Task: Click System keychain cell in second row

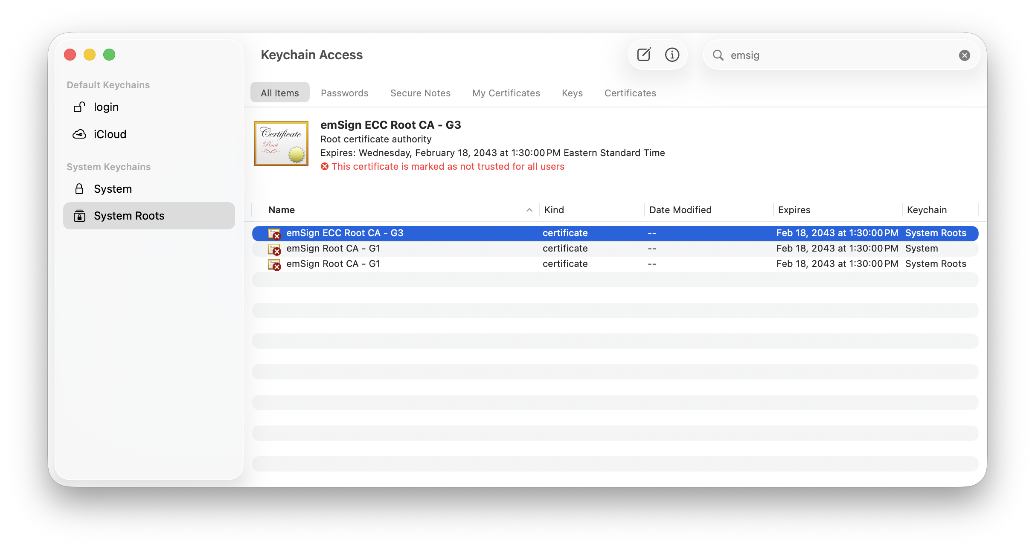Action: (921, 249)
